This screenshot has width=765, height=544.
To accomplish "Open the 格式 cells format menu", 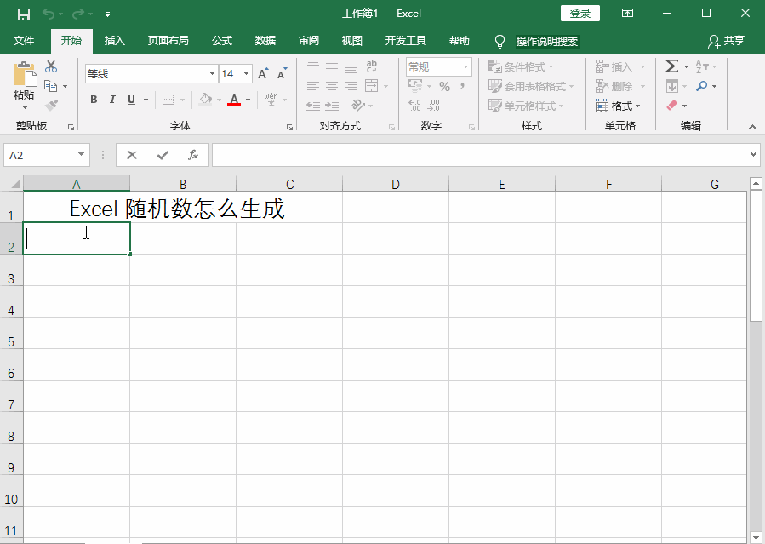I will pos(618,106).
